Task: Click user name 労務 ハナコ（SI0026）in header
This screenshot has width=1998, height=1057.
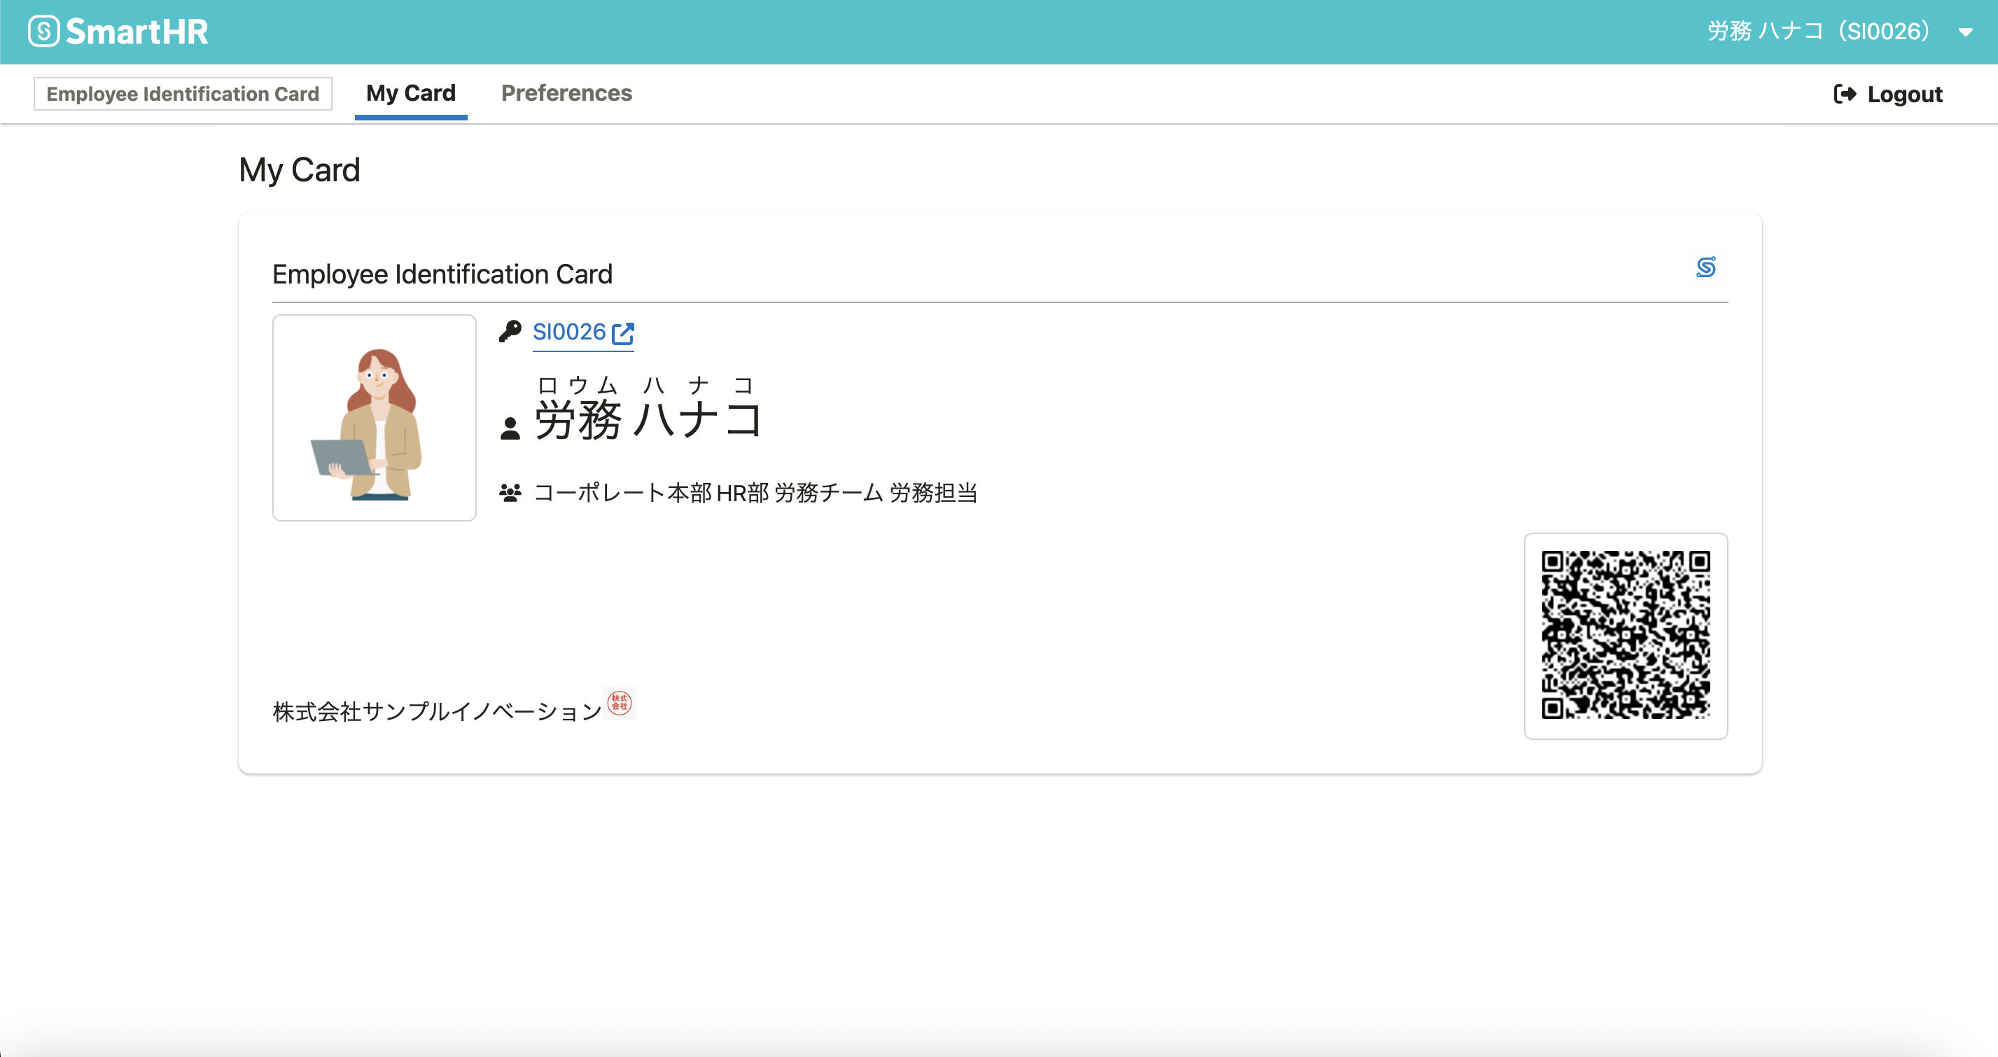Action: click(x=1818, y=31)
